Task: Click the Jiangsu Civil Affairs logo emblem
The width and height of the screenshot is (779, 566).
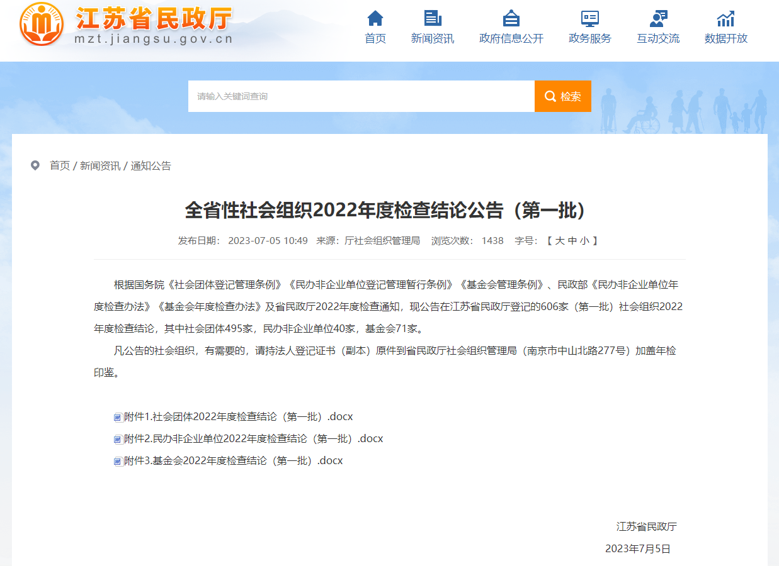Action: [42, 25]
